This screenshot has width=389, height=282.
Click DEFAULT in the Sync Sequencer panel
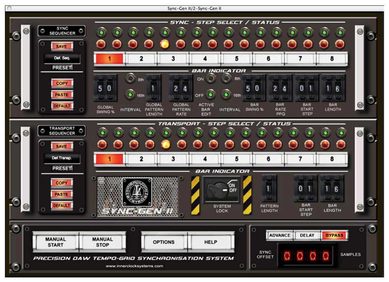62,106
